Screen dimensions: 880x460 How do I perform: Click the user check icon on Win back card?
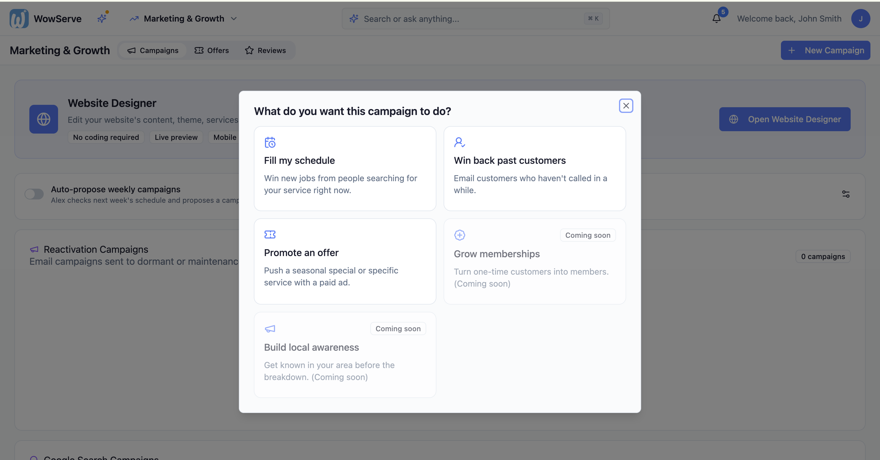click(x=459, y=142)
